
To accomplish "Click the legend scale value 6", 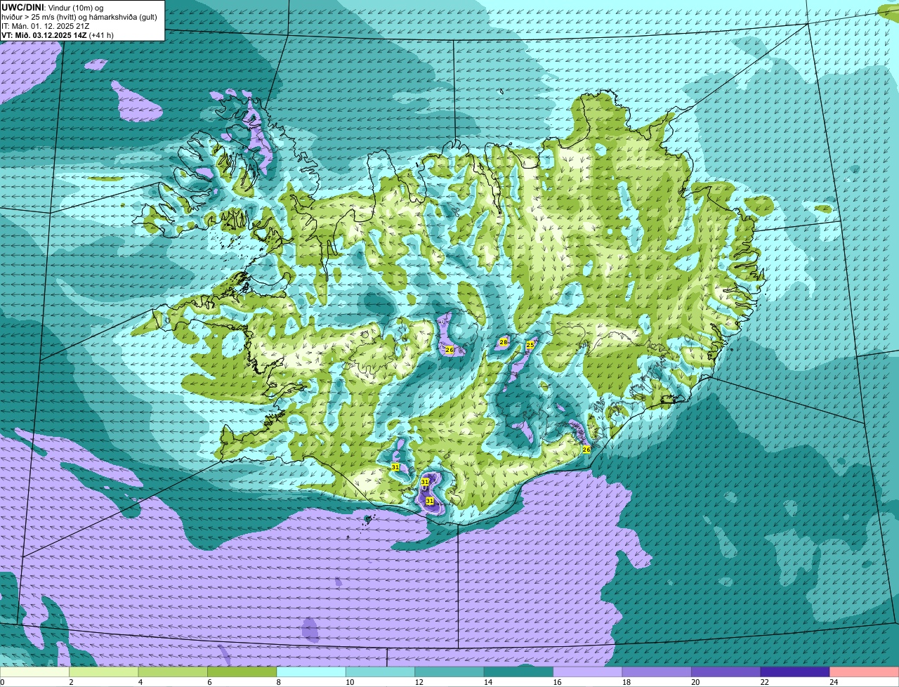I will [x=209, y=682].
